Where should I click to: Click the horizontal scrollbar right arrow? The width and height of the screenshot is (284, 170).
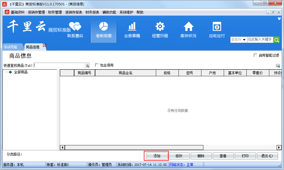point(279,147)
